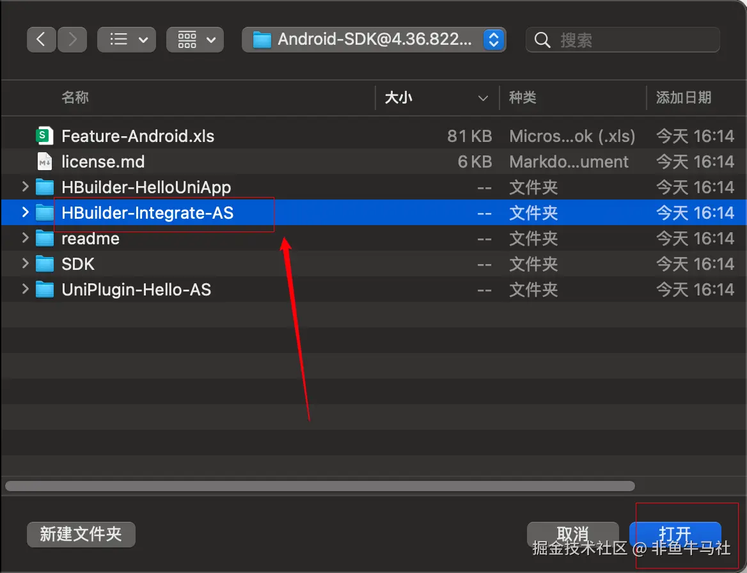Cancel the dialog with 取消
Image resolution: width=747 pixels, height=573 pixels.
tap(572, 535)
